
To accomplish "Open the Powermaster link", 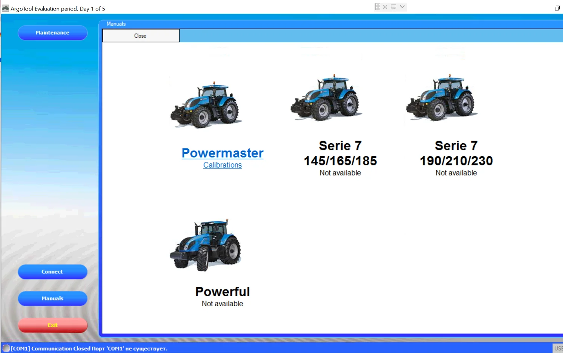I will point(222,153).
